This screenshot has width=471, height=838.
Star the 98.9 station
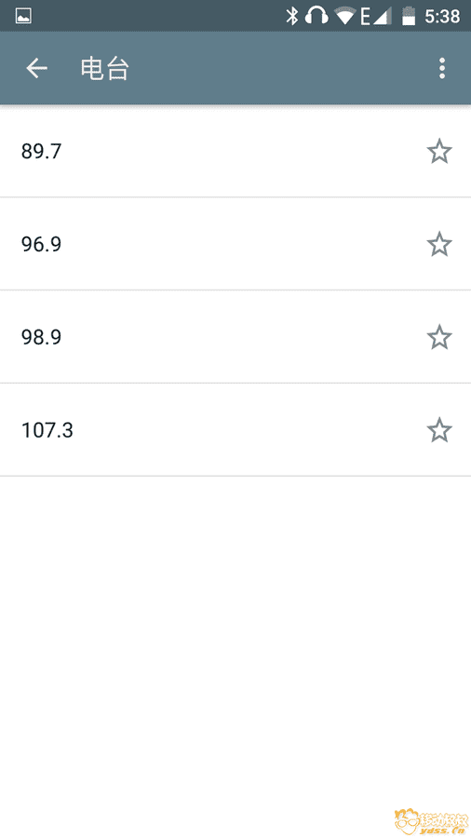(439, 337)
